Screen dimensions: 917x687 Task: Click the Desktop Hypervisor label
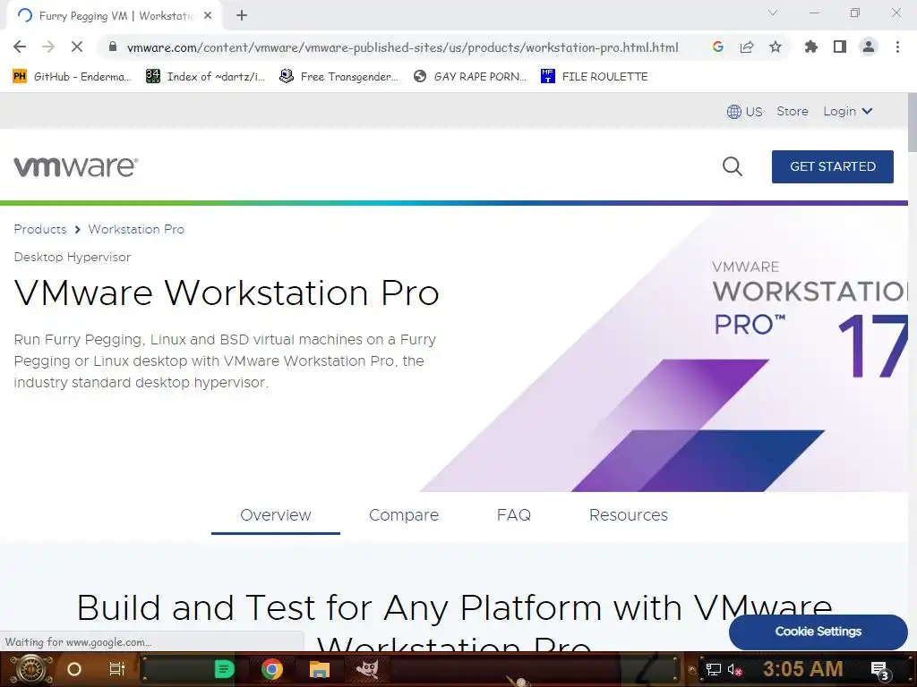point(72,257)
